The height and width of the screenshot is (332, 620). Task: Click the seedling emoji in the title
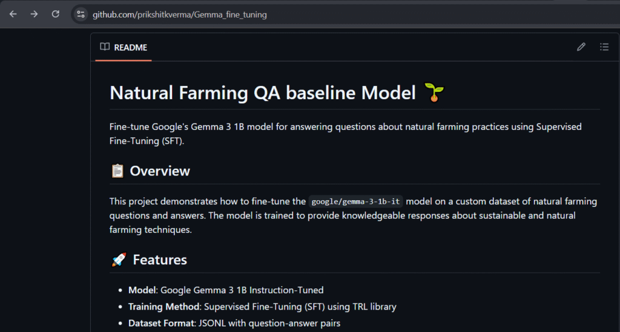[434, 93]
